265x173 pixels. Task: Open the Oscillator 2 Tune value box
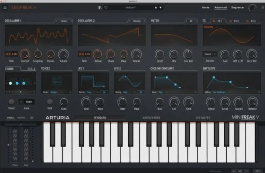coord(84,54)
